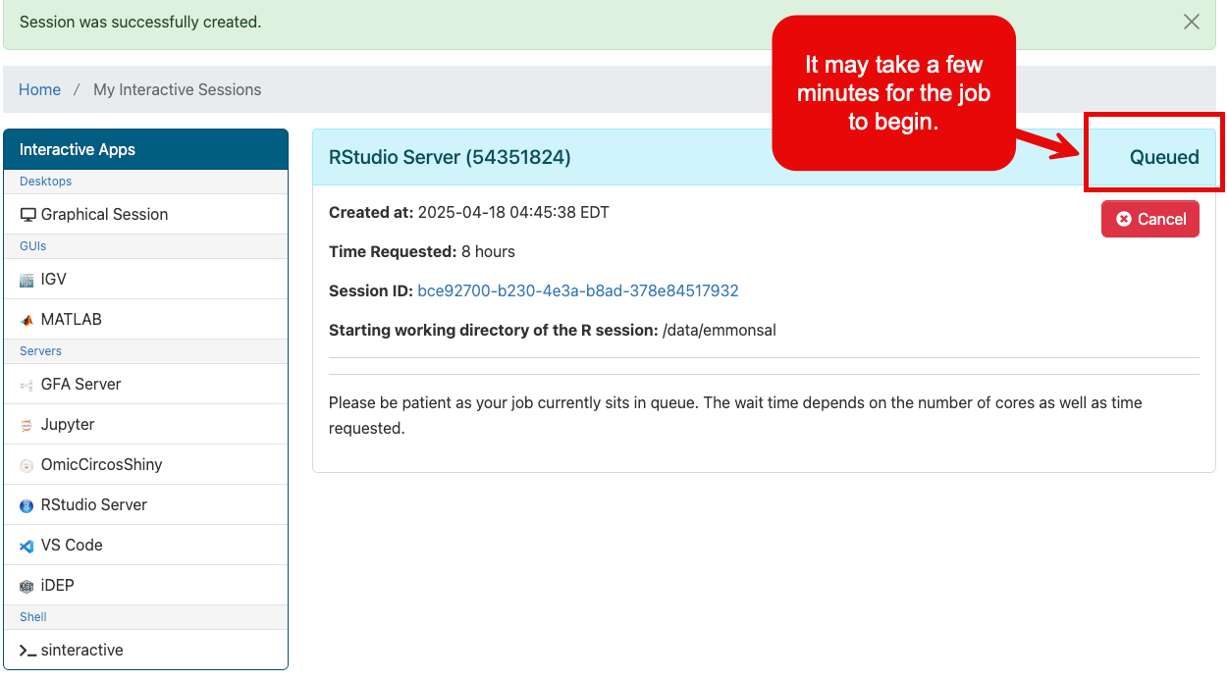The width and height of the screenshot is (1228, 682).
Task: Click the GFA Server icon
Action: pyautogui.click(x=27, y=386)
